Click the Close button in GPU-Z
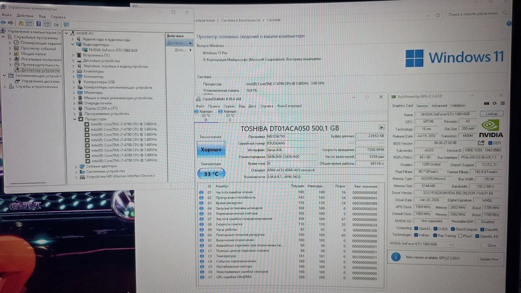 pos(491,245)
